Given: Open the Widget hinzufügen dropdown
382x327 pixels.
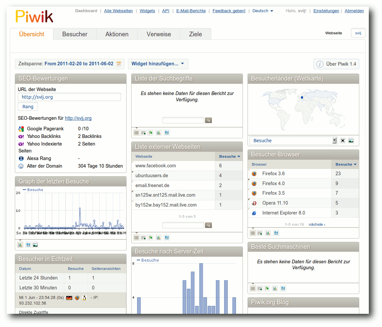Looking at the screenshot, I should [x=158, y=64].
